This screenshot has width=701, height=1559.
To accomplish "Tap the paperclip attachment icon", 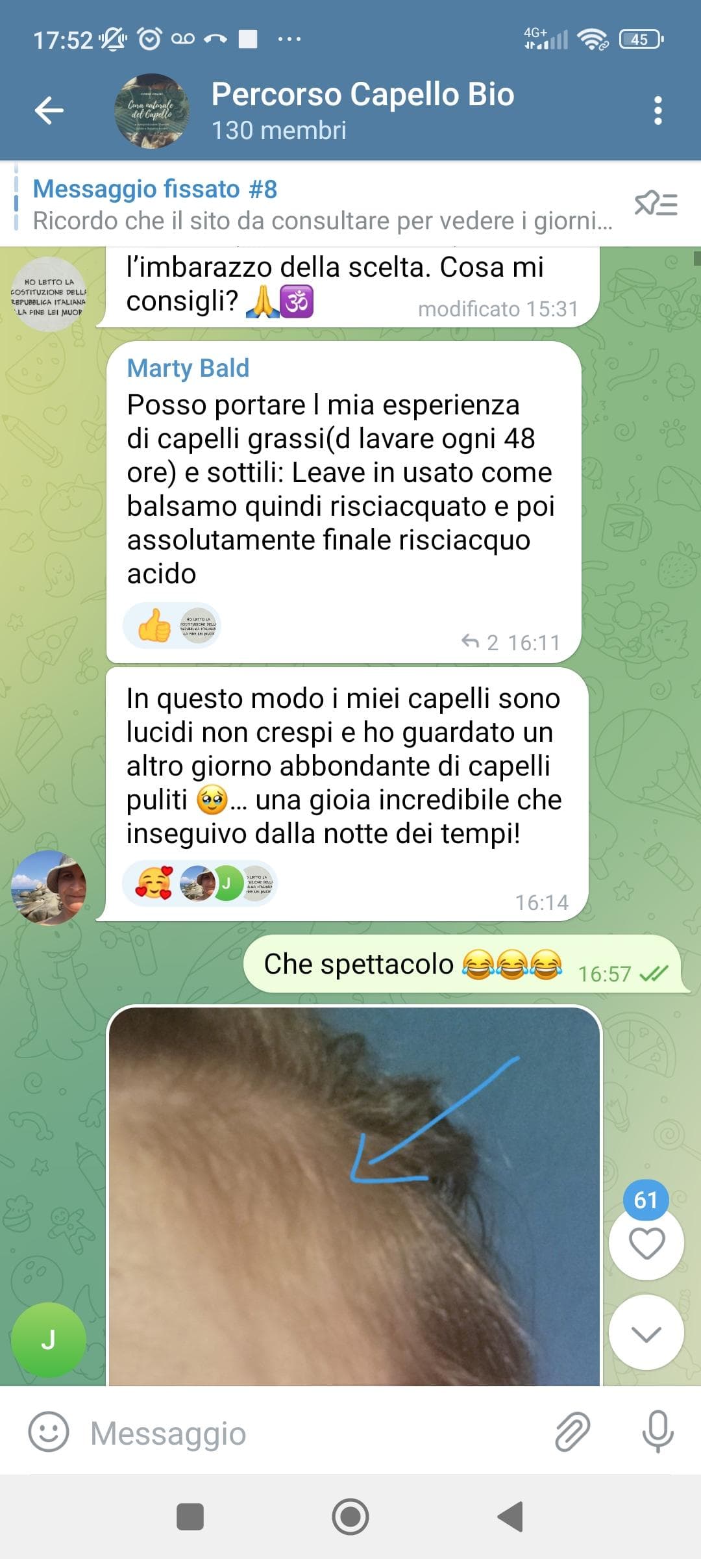I will (572, 1432).
